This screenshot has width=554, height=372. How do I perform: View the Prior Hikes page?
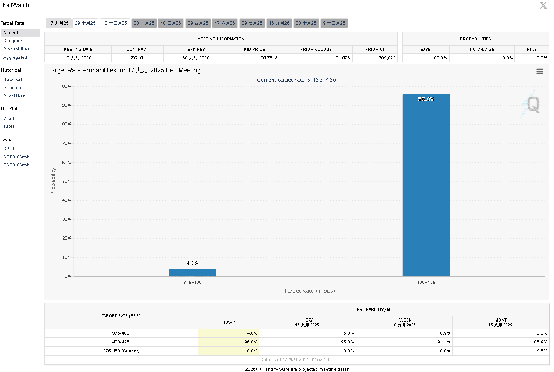[14, 96]
